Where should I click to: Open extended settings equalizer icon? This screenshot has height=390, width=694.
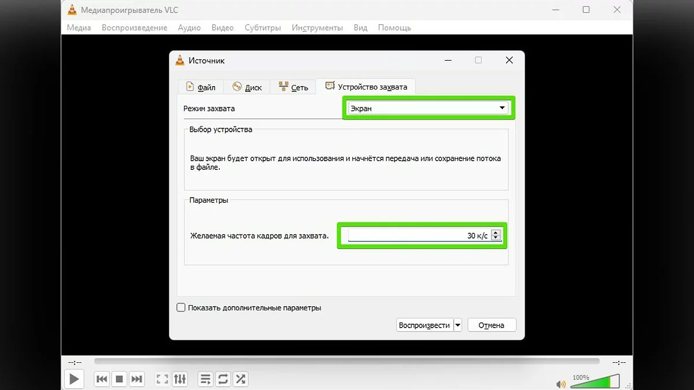[x=180, y=379]
